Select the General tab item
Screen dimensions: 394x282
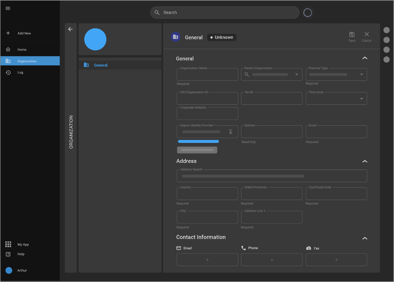100,65
